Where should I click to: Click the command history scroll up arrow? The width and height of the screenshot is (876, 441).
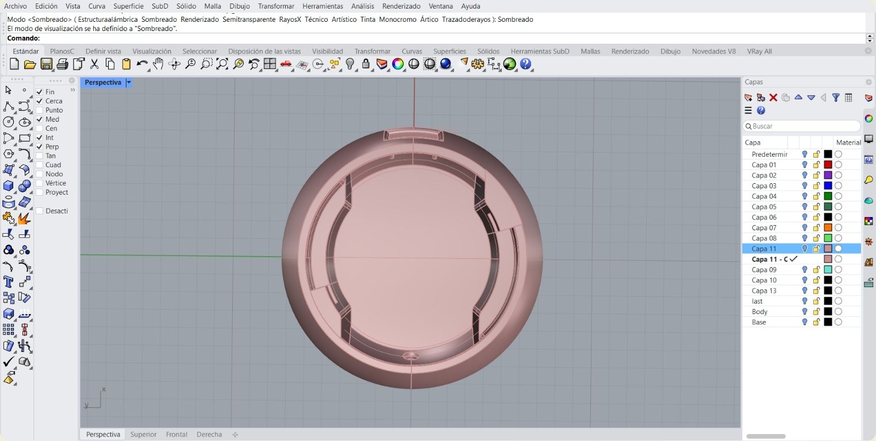pyautogui.click(x=870, y=36)
